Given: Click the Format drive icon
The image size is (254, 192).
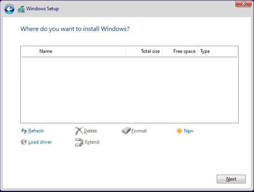Looking at the screenshot, I should pyautogui.click(x=126, y=131).
